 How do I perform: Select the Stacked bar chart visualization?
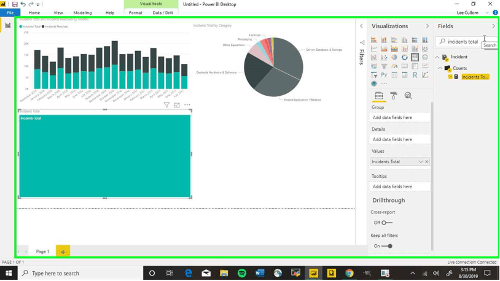[373, 40]
